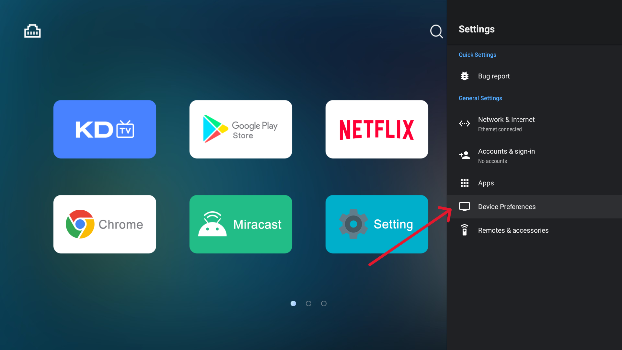Image resolution: width=622 pixels, height=350 pixels.
Task: Click the Quick Settings section heading
Action: (x=478, y=55)
